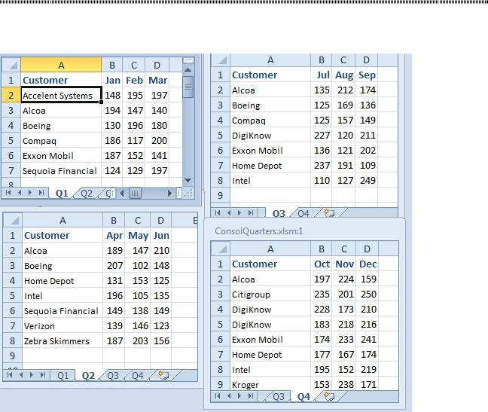
Task: Switch to Q3 tab in Q2 window
Action: point(113,376)
